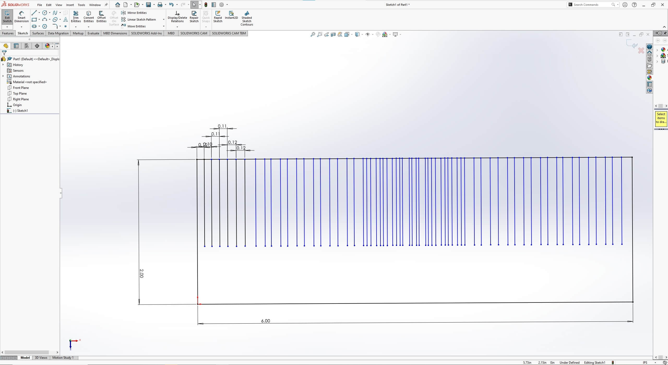668x365 pixels.
Task: Switch to Motion Study 1 tab
Action: pos(63,358)
